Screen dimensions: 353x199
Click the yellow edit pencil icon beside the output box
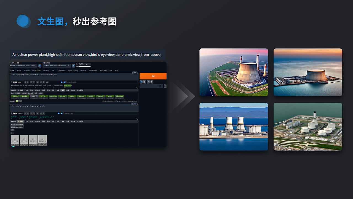click(x=165, y=86)
